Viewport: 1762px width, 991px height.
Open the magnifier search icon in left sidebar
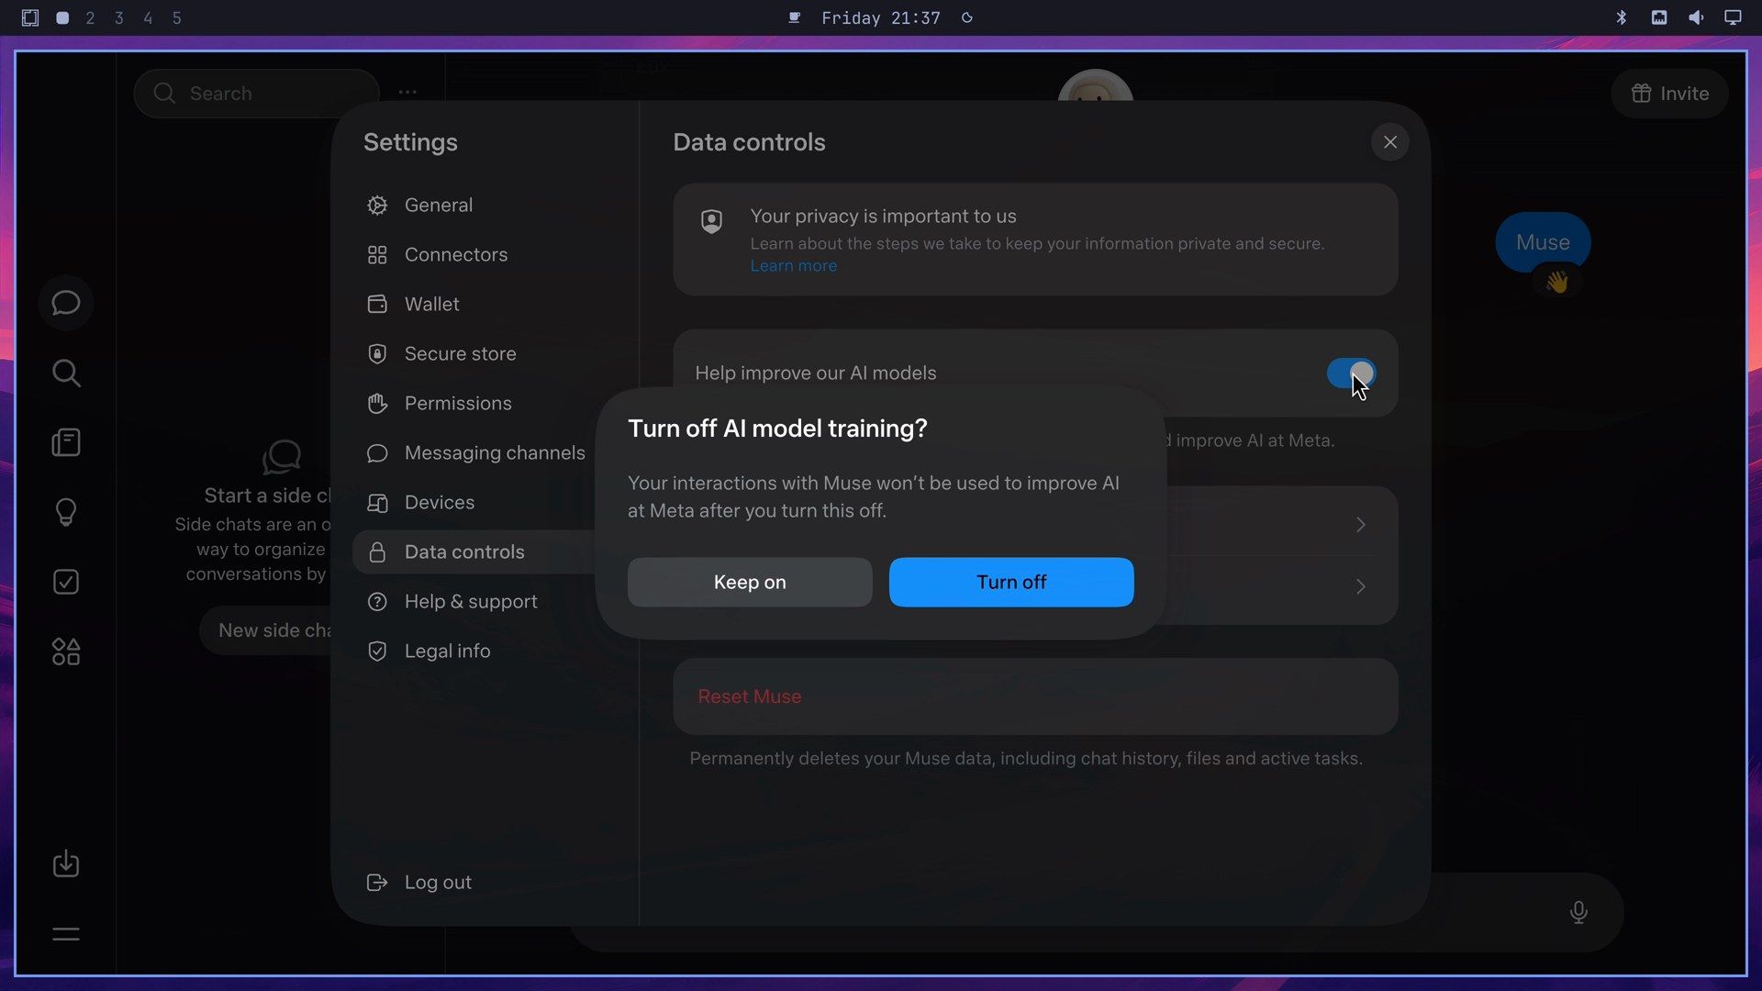coord(66,373)
